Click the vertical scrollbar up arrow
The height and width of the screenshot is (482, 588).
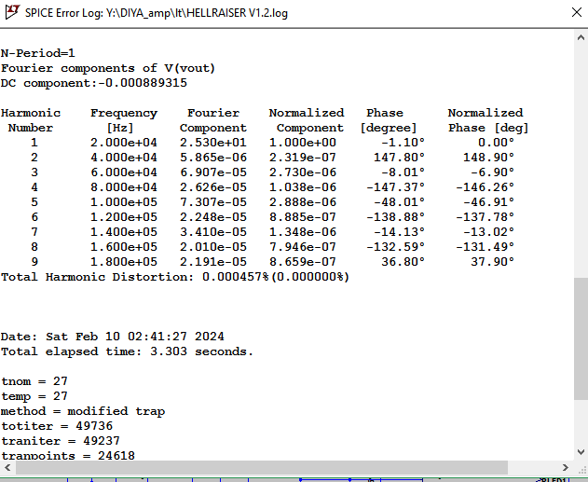click(581, 37)
